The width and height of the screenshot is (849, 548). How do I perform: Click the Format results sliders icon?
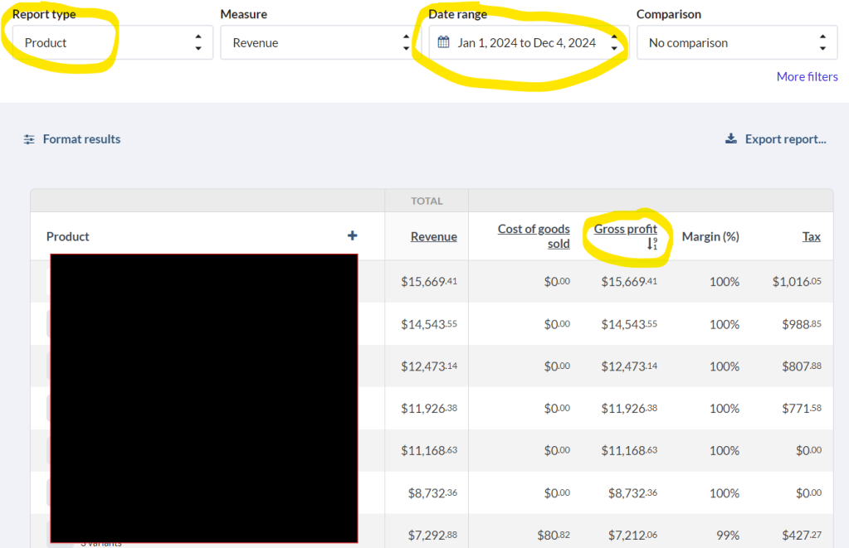click(x=29, y=139)
